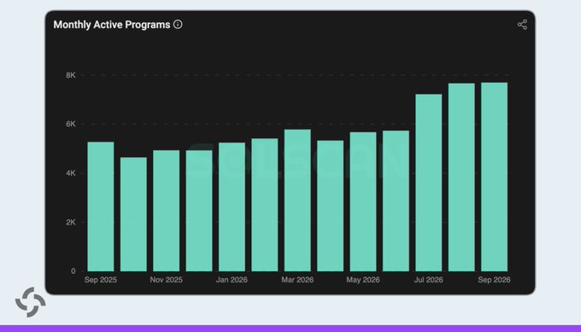Viewport: 581px width, 332px height.
Task: Click the Monthly Active Programs title
Action: click(112, 25)
